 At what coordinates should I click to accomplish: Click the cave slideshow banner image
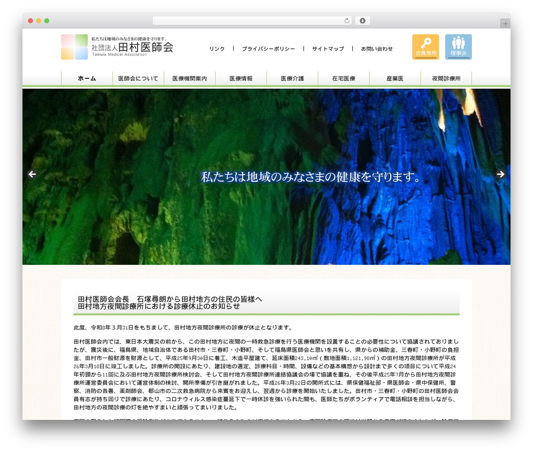266,176
